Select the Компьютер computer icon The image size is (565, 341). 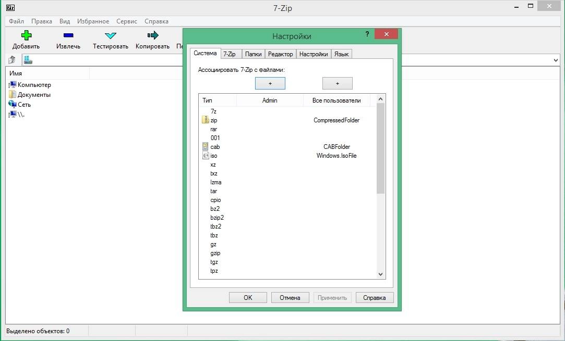point(13,84)
